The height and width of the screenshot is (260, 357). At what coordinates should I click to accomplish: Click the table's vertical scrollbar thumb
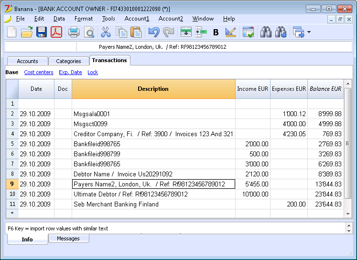point(347,143)
